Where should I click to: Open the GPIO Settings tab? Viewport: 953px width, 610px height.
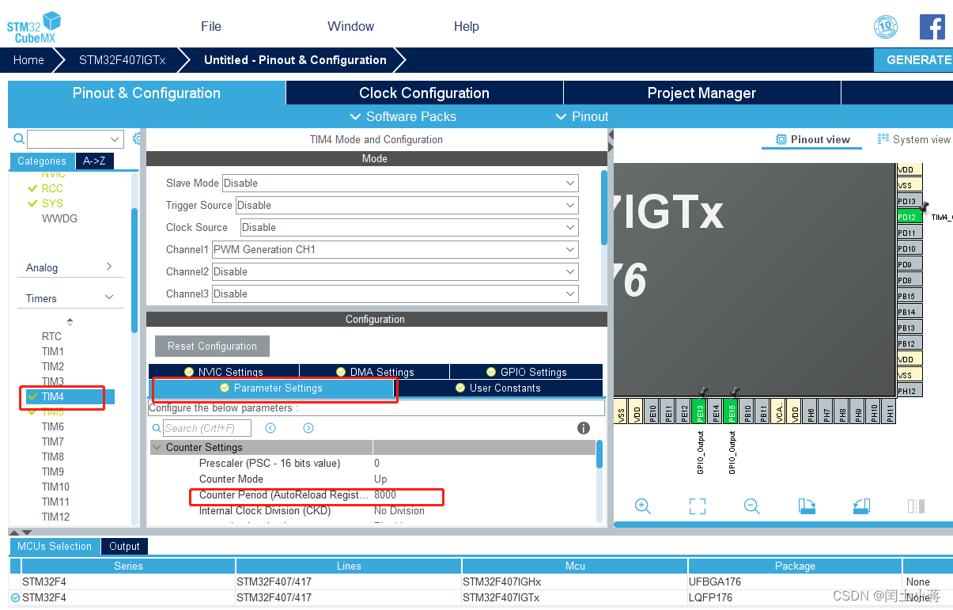[526, 372]
